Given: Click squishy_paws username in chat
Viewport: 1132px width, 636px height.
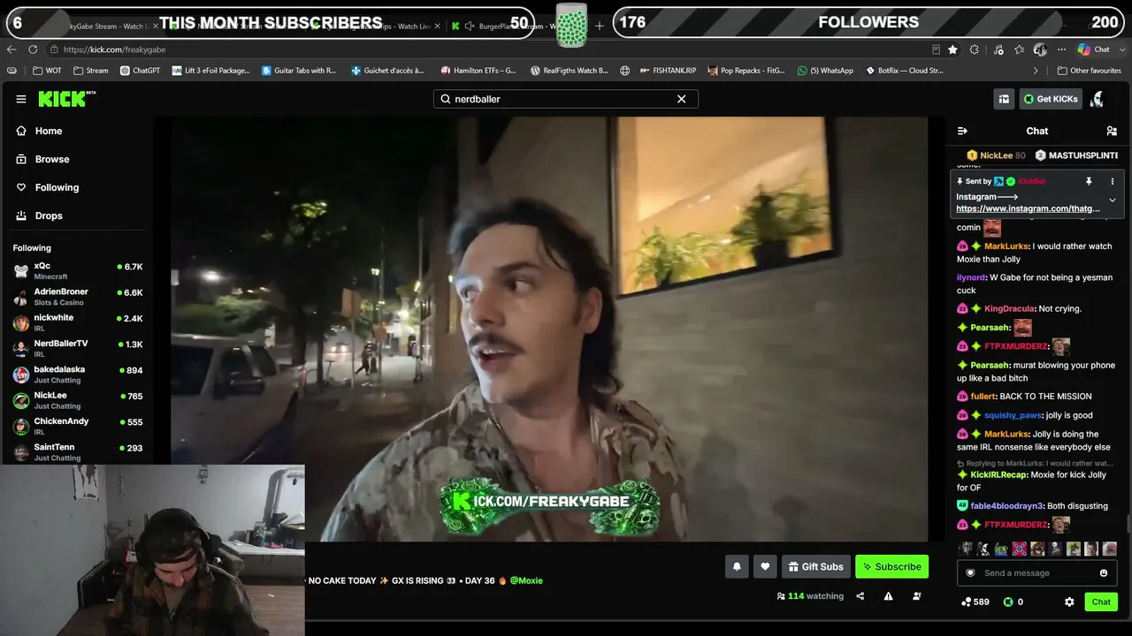Looking at the screenshot, I should 1013,415.
